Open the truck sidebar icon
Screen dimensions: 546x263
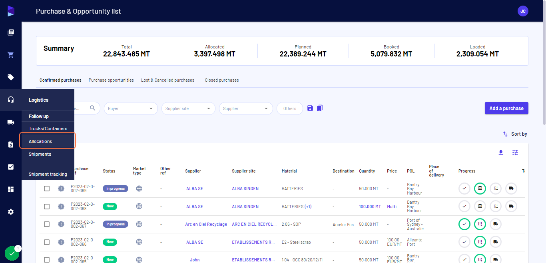(x=11, y=122)
